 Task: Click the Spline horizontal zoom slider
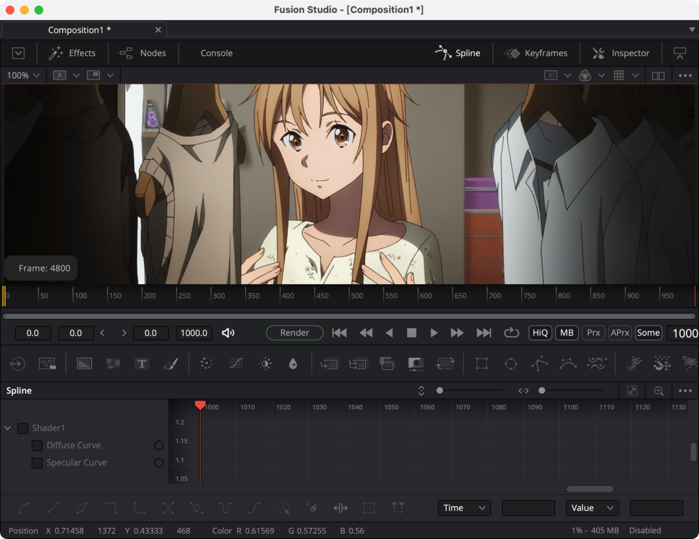573,390
